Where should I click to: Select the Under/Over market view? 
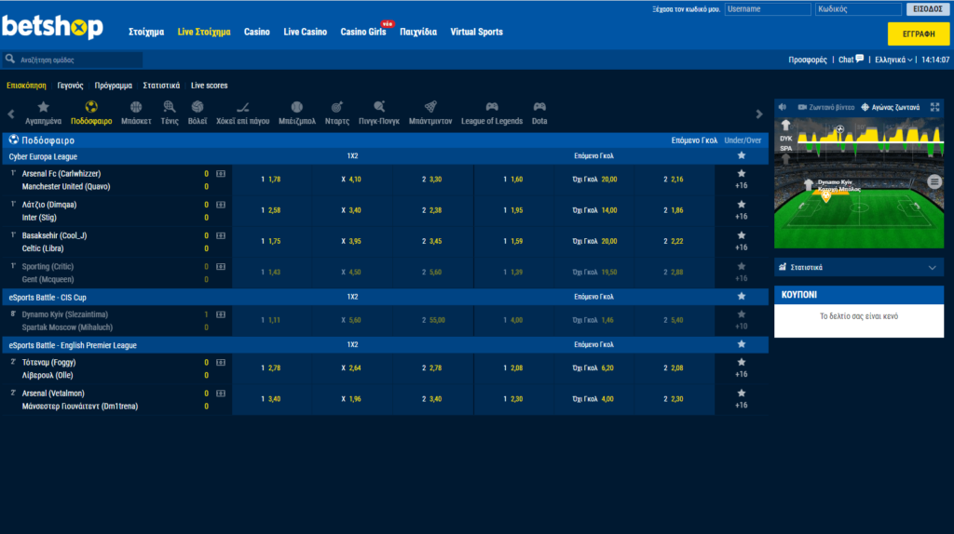click(743, 140)
